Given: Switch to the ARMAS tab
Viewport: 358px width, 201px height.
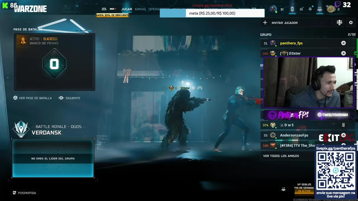Looking at the screenshot, I should click(x=140, y=9).
